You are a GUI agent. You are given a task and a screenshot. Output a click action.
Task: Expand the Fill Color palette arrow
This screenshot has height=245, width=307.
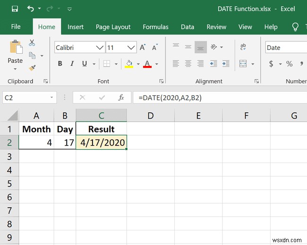coord(138,64)
